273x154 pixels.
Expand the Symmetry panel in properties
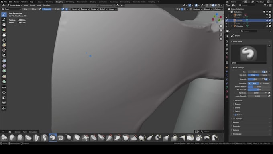point(236,126)
